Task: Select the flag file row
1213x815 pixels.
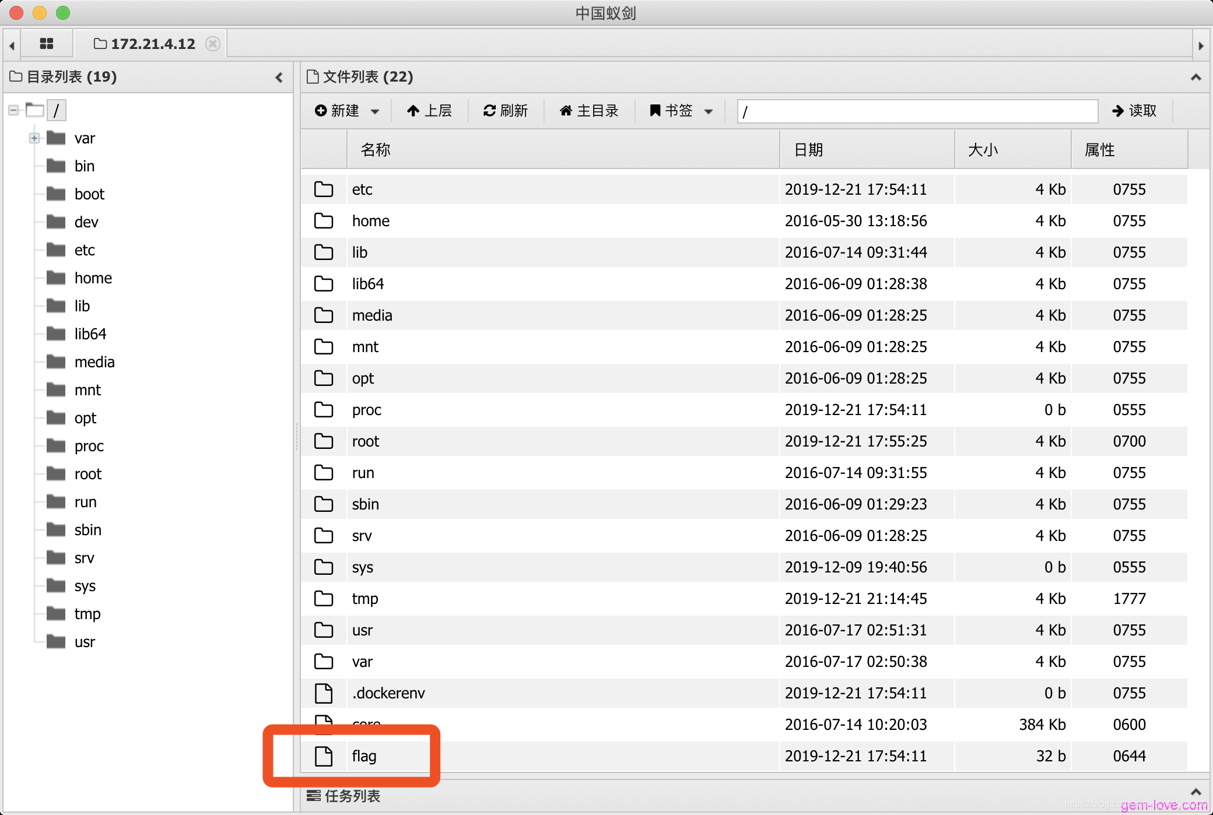Action: click(364, 756)
